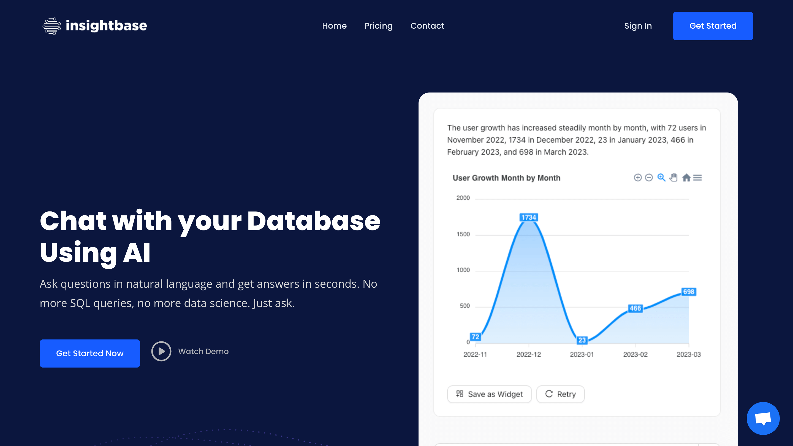Select the 698 data point marker
The width and height of the screenshot is (793, 446).
point(689,292)
